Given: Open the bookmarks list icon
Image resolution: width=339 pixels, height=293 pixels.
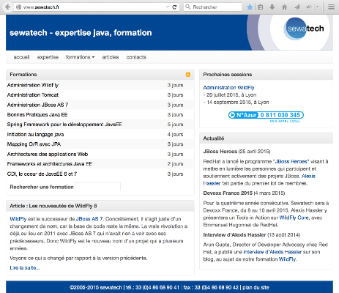Looking at the screenshot, I should [261, 7].
